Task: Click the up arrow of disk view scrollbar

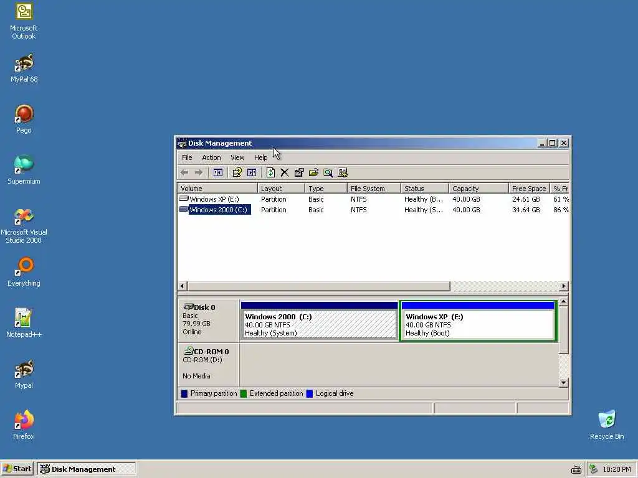Action: [x=563, y=302]
